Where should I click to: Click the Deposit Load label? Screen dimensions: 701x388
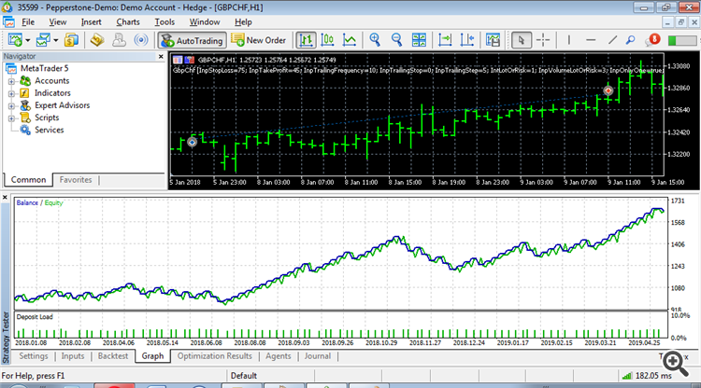tap(35, 316)
